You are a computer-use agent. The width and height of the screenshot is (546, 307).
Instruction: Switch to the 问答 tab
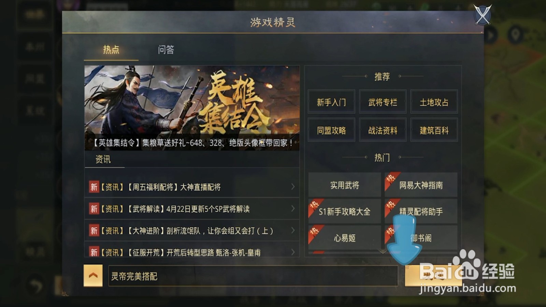166,50
